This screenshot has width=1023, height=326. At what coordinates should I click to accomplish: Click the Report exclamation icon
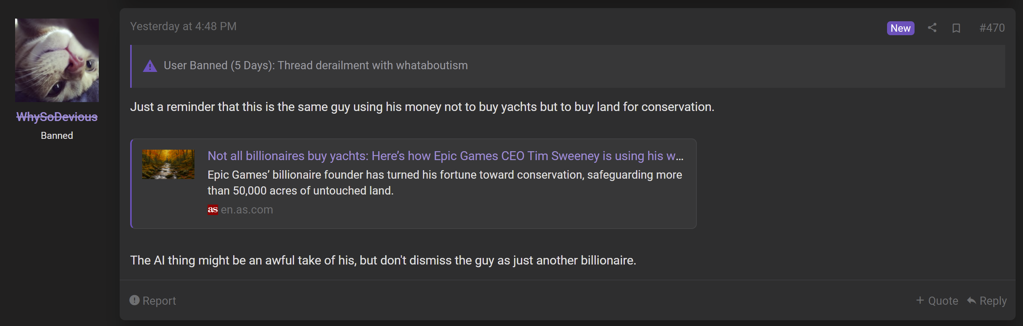click(135, 300)
